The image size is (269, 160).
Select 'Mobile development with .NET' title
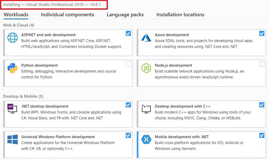(182, 137)
